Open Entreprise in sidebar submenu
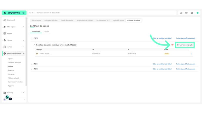The image size is (202, 113). pyautogui.click(x=11, y=74)
